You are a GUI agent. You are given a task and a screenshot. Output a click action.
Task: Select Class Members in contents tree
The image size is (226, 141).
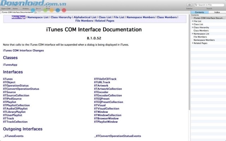[x=201, y=31]
